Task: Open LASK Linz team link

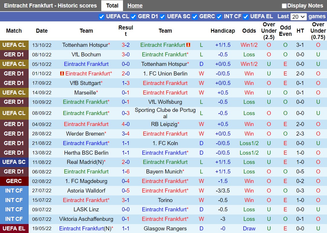Action: click(x=86, y=210)
